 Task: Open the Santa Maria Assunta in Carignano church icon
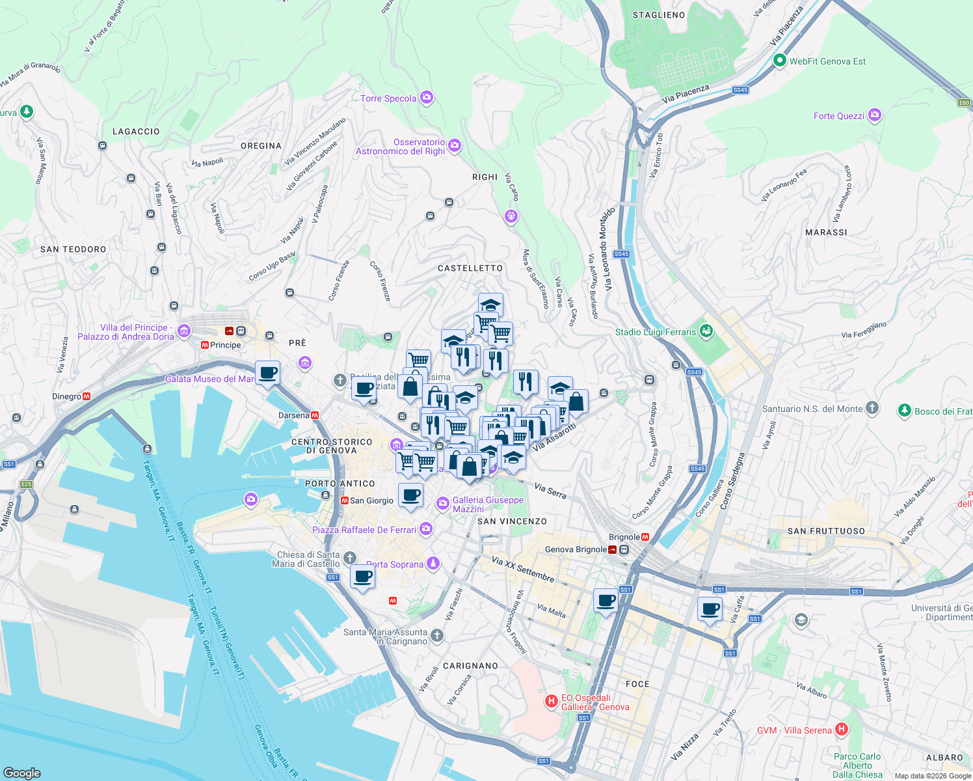437,635
